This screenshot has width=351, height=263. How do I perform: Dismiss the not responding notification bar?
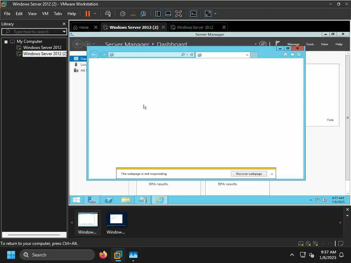pyautogui.click(x=272, y=174)
